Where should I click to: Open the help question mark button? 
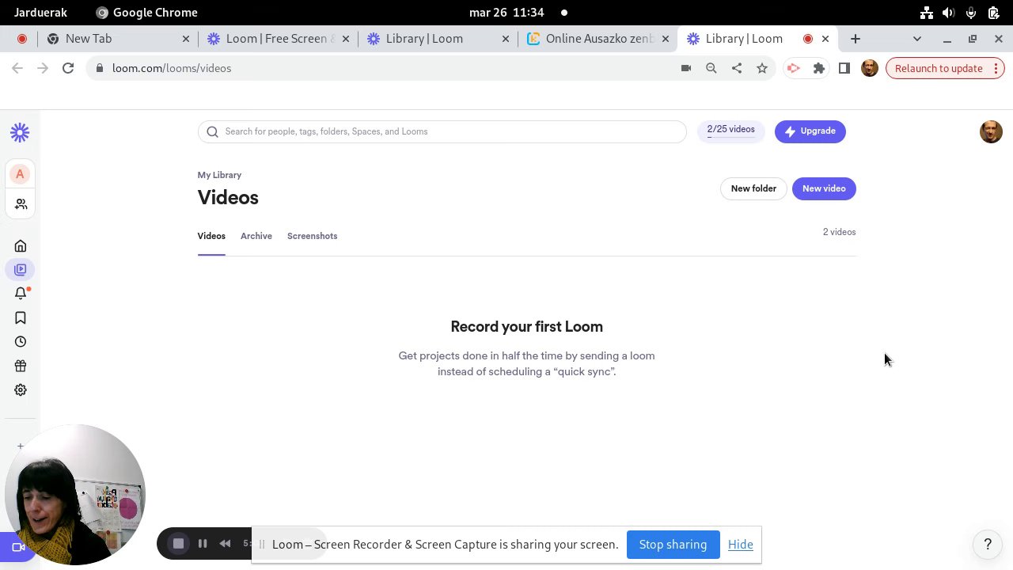[988, 544]
